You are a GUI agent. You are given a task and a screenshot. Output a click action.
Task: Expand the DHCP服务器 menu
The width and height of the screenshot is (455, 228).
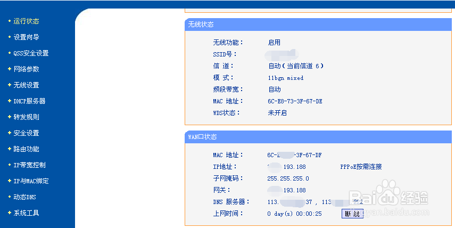(29, 101)
